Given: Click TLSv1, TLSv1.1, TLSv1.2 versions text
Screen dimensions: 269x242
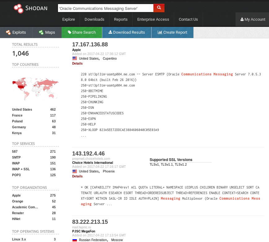Looking at the screenshot, I should 168,164.
